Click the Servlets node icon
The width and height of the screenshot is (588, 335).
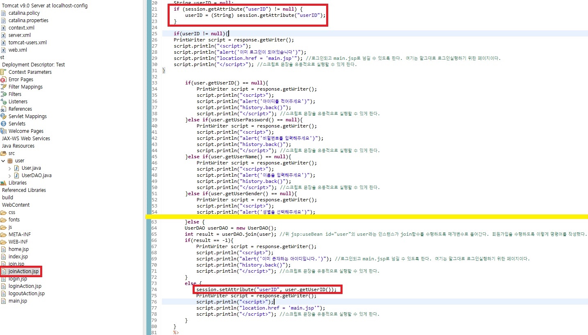(4, 124)
